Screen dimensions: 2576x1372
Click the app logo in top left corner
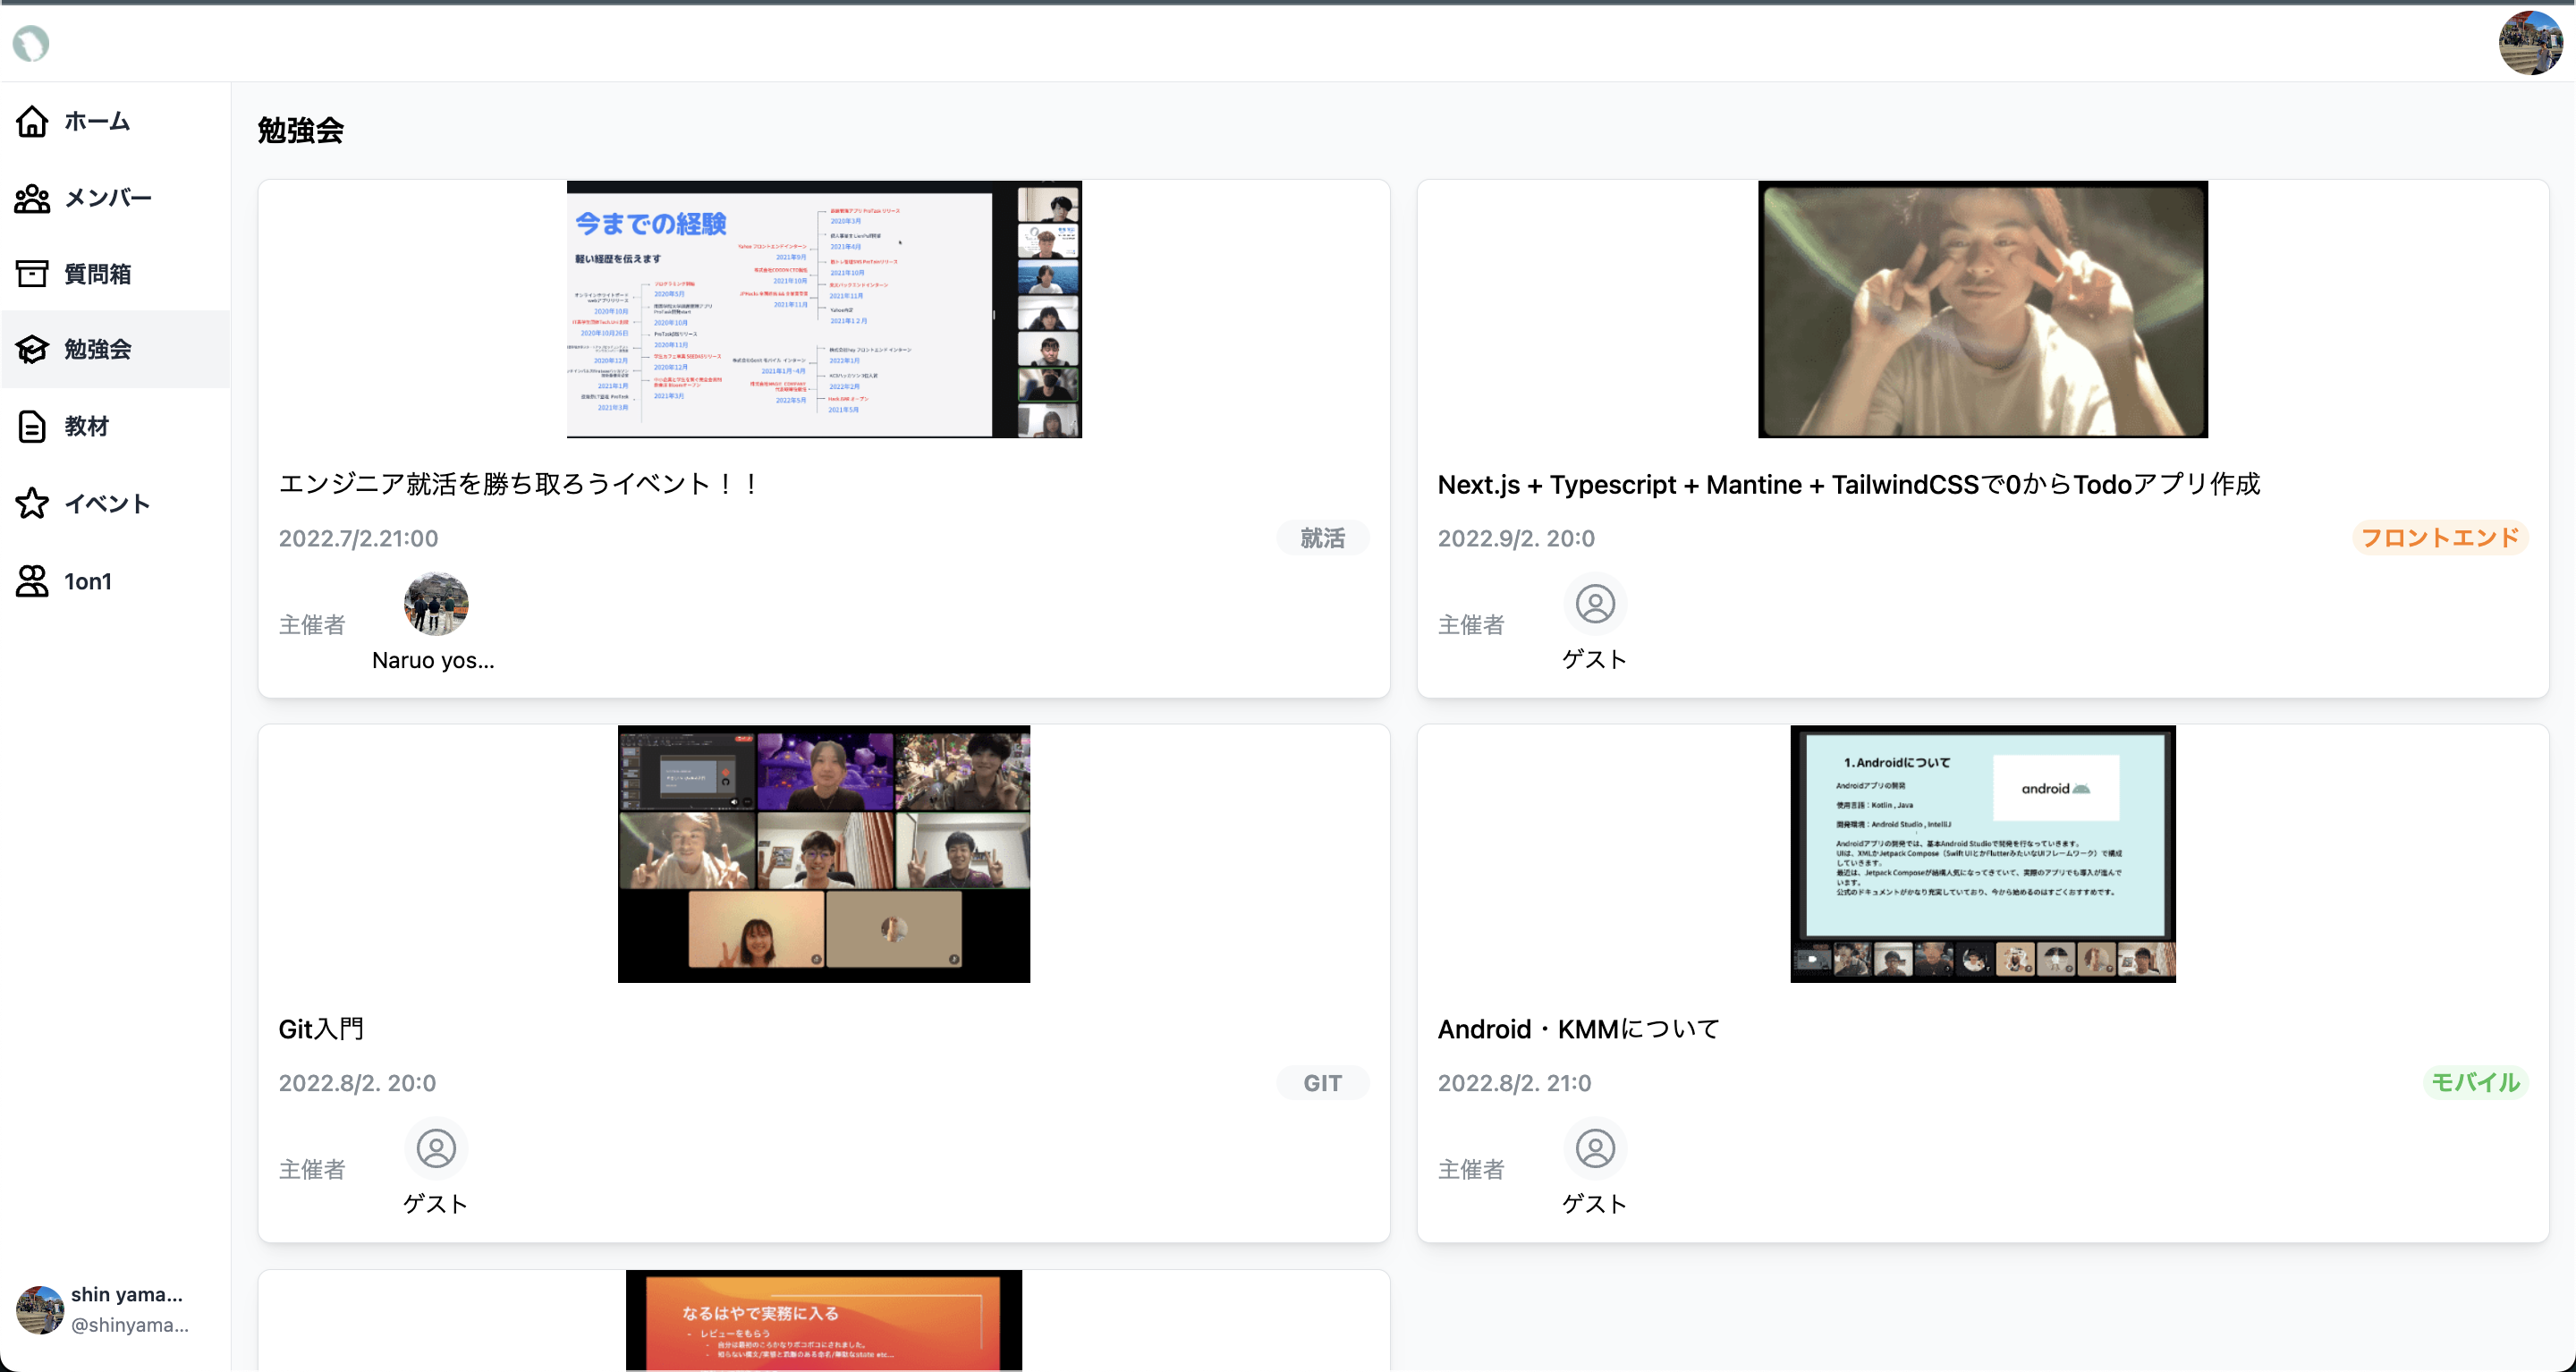pyautogui.click(x=31, y=43)
